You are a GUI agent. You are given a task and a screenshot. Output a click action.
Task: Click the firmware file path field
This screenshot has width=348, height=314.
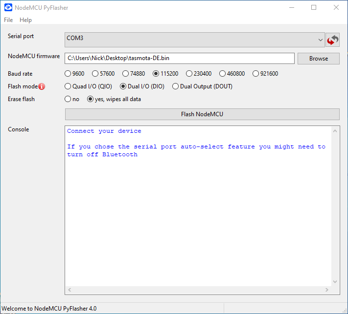tap(179, 59)
